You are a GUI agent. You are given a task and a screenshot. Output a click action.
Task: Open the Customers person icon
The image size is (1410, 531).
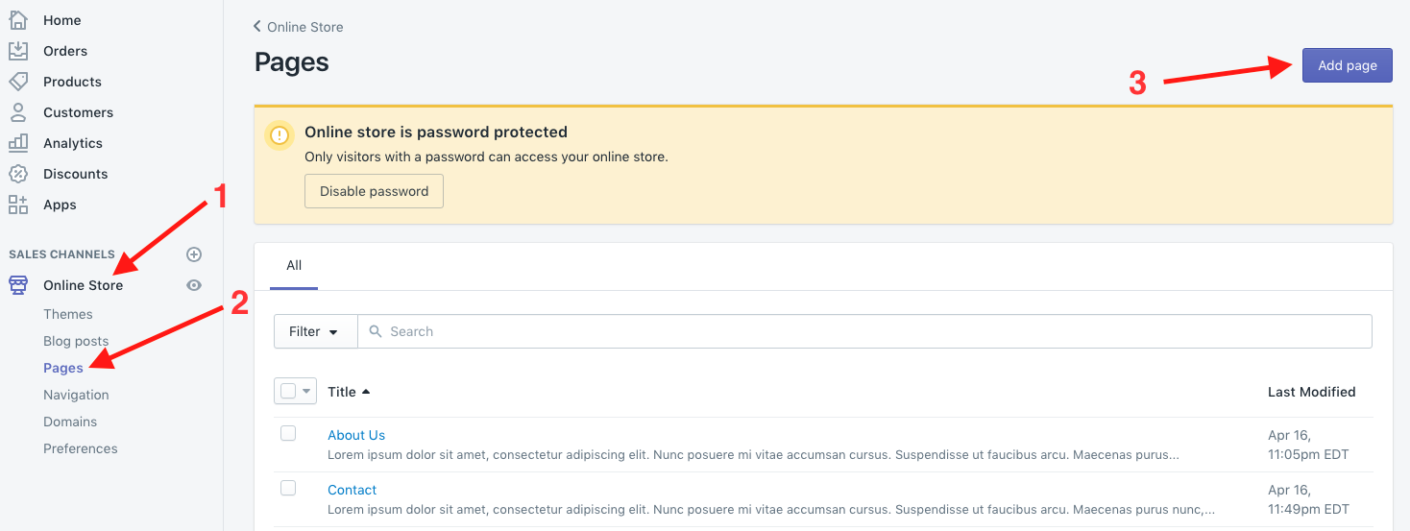[x=18, y=112]
